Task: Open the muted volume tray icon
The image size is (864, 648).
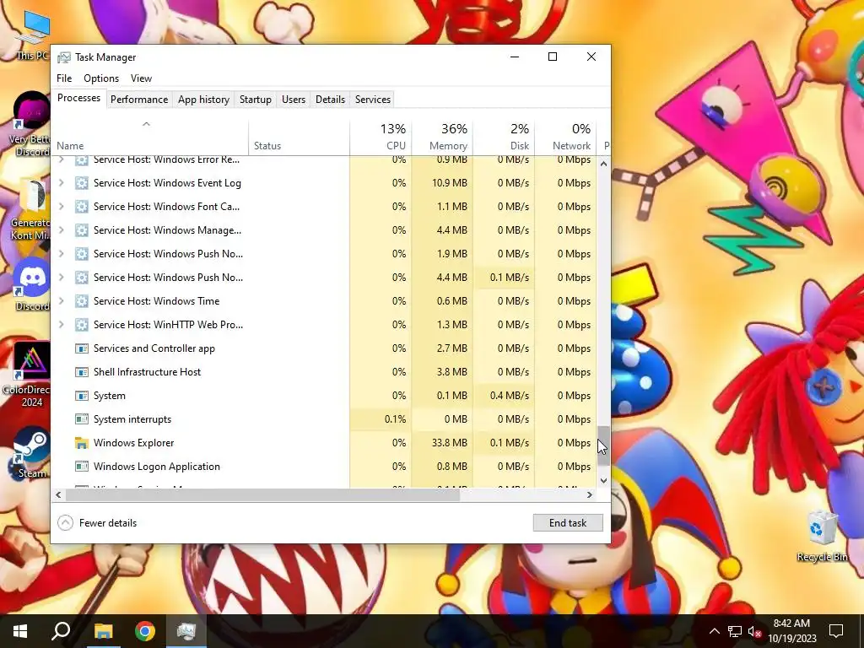Action: pyautogui.click(x=754, y=631)
